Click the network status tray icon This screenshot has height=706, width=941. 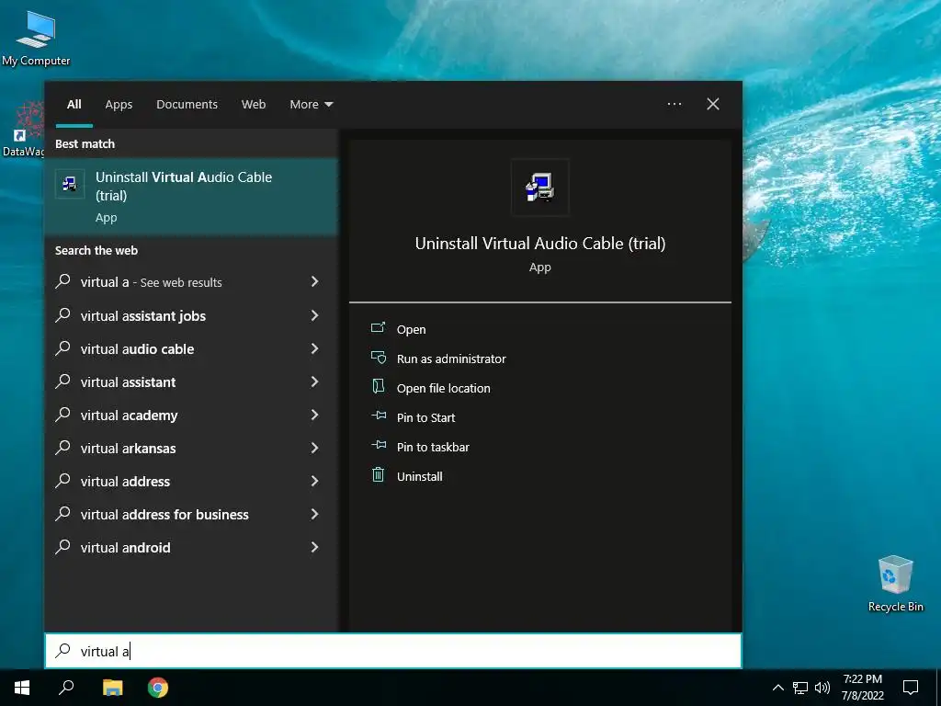[x=800, y=688]
